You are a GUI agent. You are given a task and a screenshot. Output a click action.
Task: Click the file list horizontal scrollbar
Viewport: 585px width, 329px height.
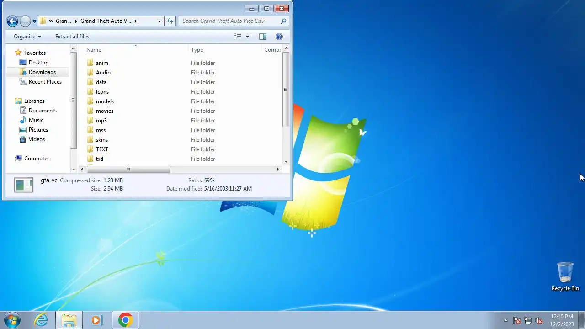[x=128, y=169]
